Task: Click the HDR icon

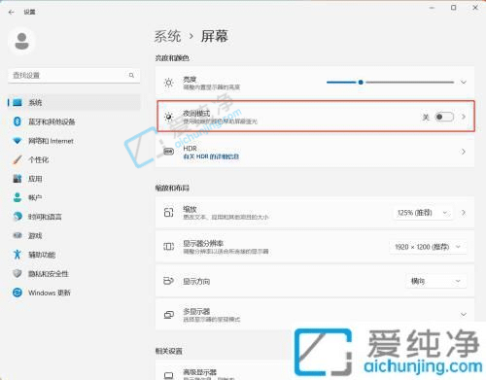Action: coord(169,152)
